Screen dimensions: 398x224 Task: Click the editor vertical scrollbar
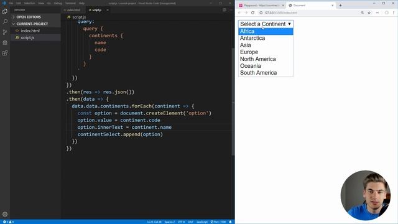[x=233, y=101]
